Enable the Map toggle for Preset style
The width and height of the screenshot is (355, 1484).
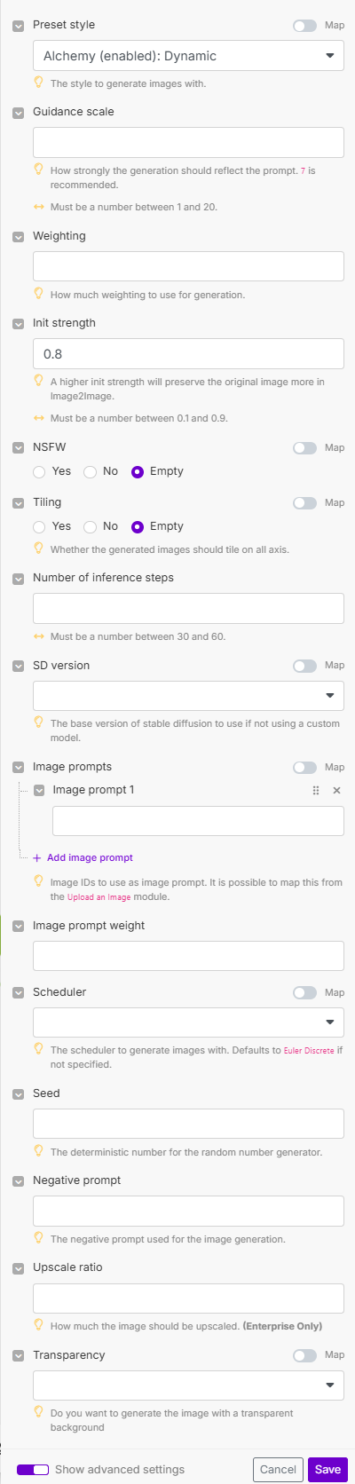(x=304, y=26)
